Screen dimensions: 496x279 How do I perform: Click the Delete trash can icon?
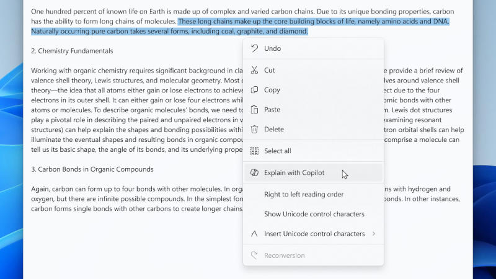[254, 130]
